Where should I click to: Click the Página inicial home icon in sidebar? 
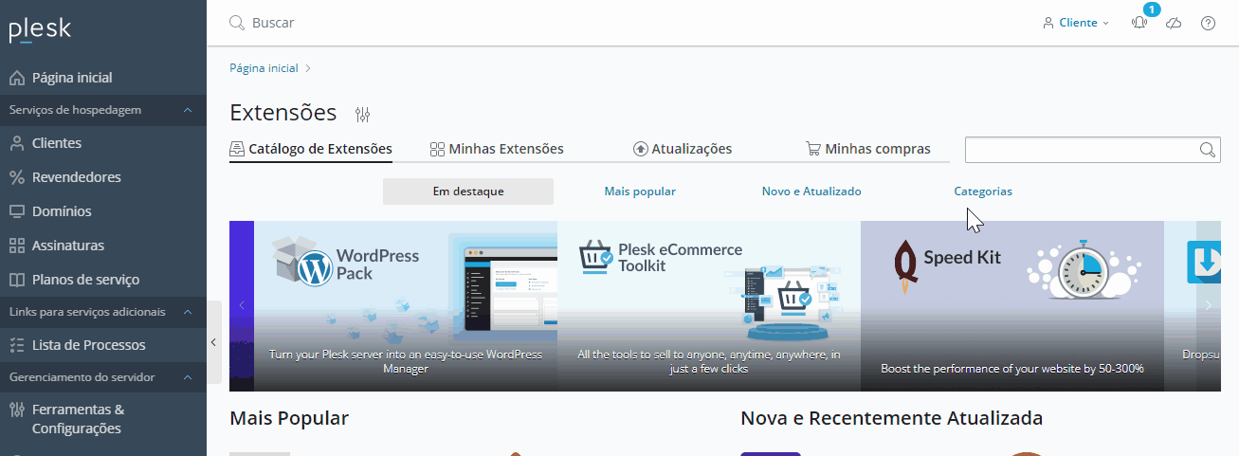point(16,78)
